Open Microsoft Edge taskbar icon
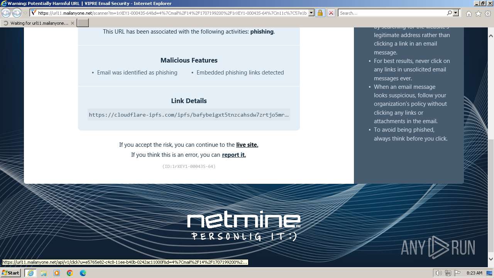 83,273
